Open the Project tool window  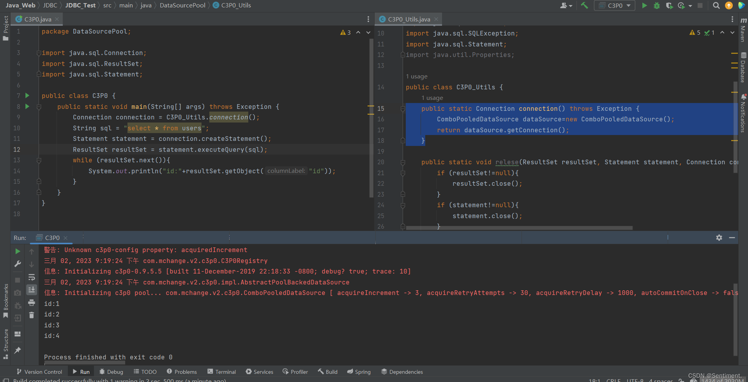coord(5,28)
